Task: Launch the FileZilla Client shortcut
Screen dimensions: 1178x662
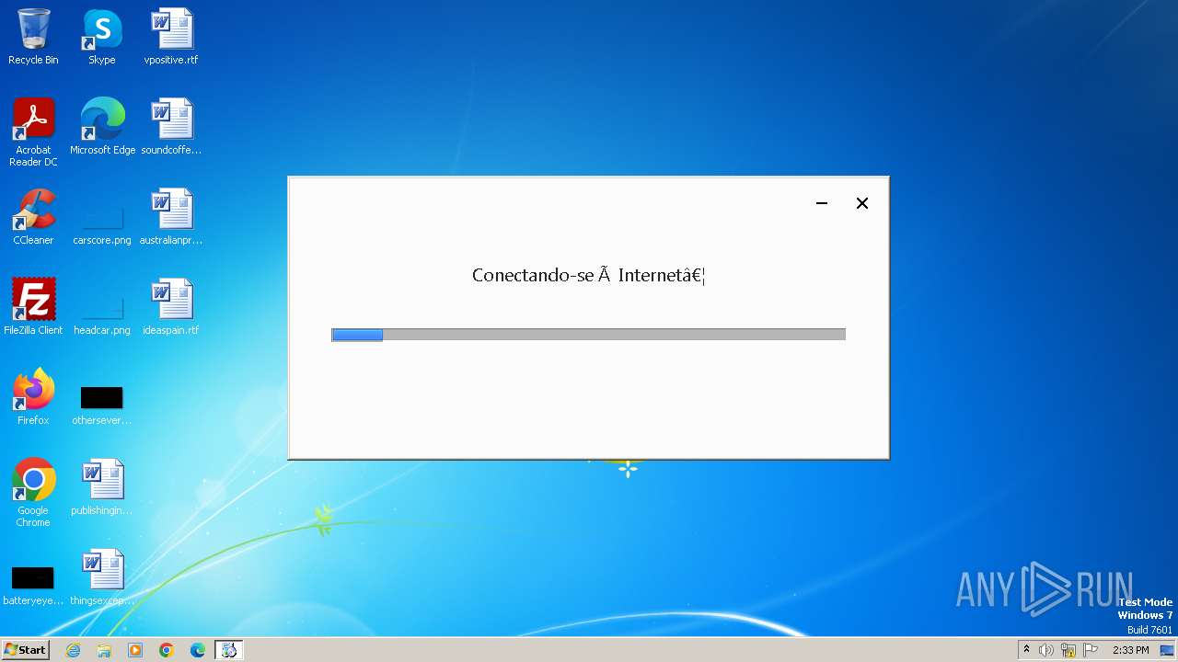Action: 33,307
